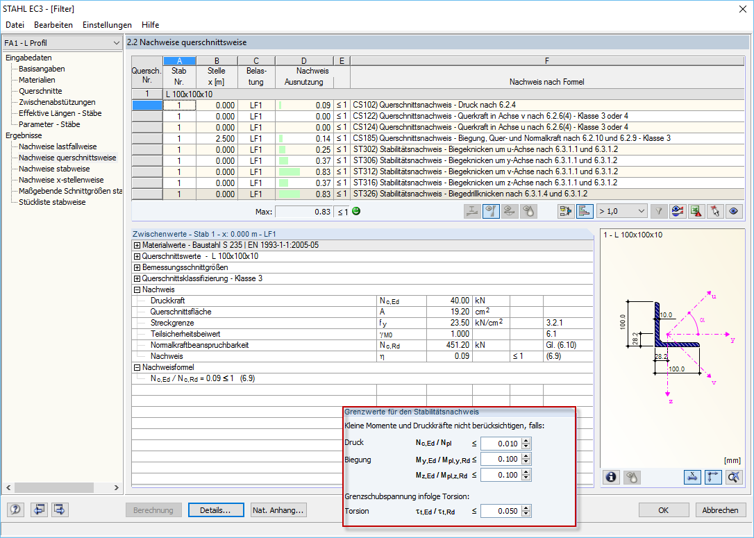
Task: Increase the My,Ed/Mpl,y,Rd limit with spinner
Action: tap(526, 456)
